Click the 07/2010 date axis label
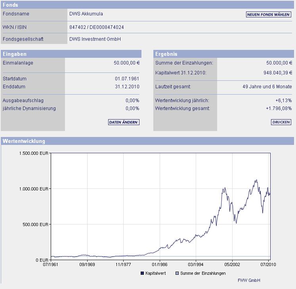 pyautogui.click(x=268, y=264)
